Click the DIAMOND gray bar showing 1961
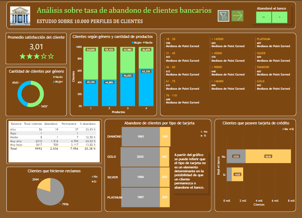Viewport: 302px width, 218px height. (141, 136)
